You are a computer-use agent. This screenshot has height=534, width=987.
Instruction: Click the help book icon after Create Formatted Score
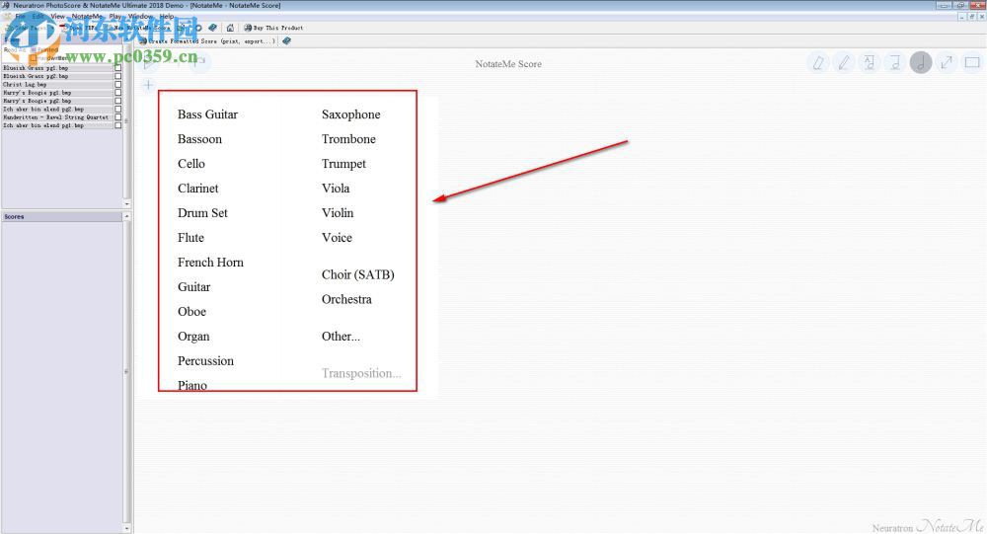(286, 40)
